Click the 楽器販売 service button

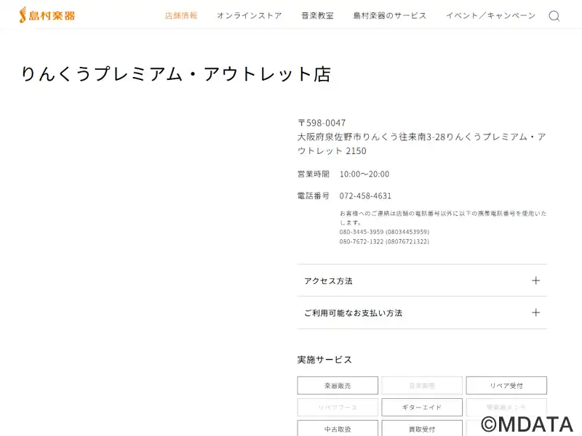pos(338,386)
